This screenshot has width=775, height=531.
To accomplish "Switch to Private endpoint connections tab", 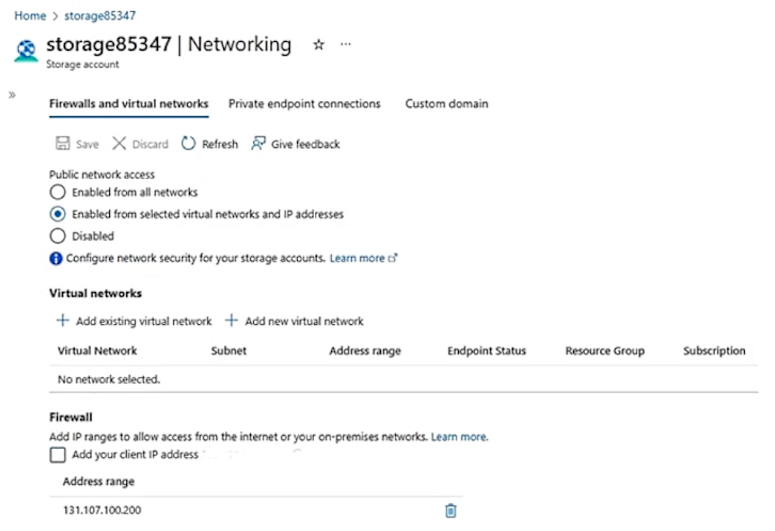I will (305, 104).
